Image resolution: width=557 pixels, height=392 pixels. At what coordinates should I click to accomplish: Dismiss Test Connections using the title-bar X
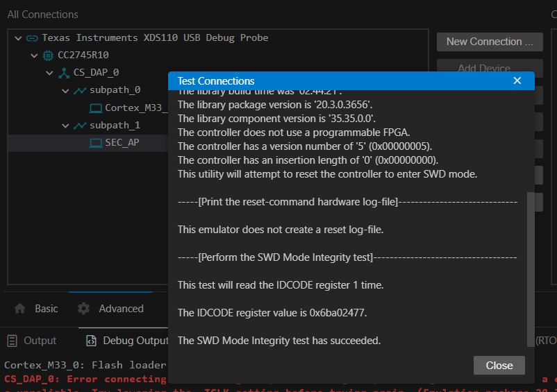click(x=517, y=81)
